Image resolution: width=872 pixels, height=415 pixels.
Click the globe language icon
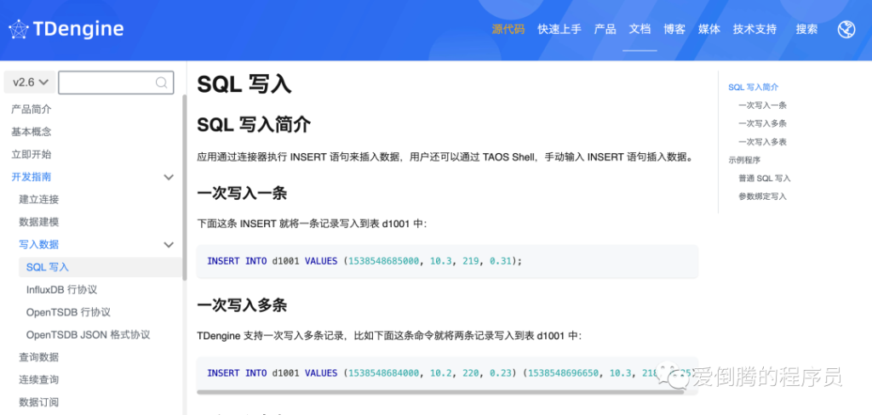point(846,30)
